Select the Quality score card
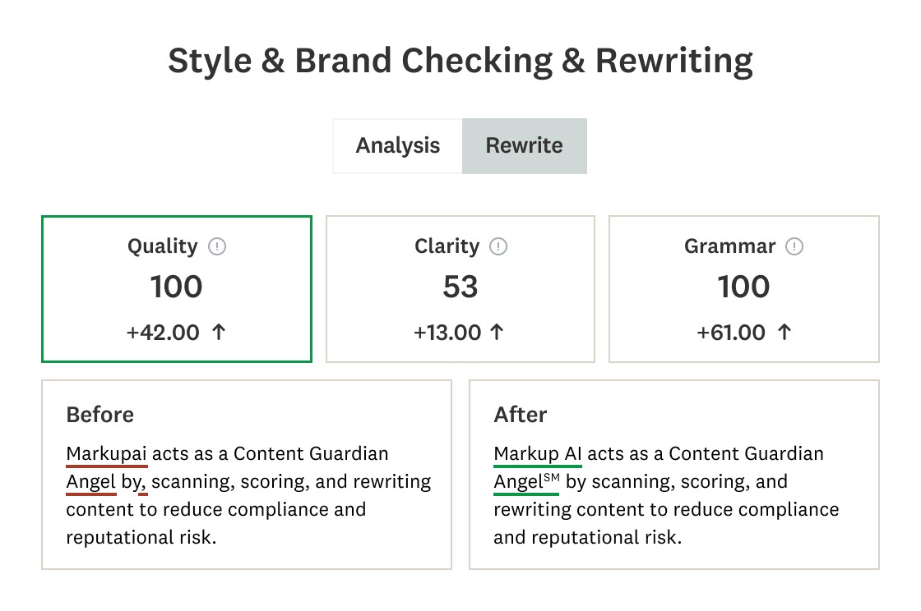921x611 pixels. click(x=176, y=288)
